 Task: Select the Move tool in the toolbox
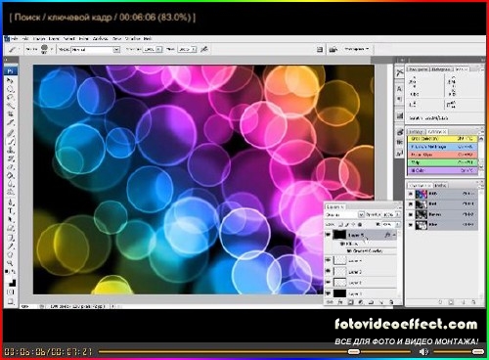pyautogui.click(x=10, y=80)
